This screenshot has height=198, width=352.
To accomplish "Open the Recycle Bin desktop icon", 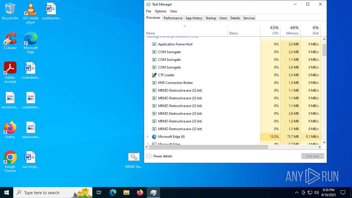I will click(10, 11).
